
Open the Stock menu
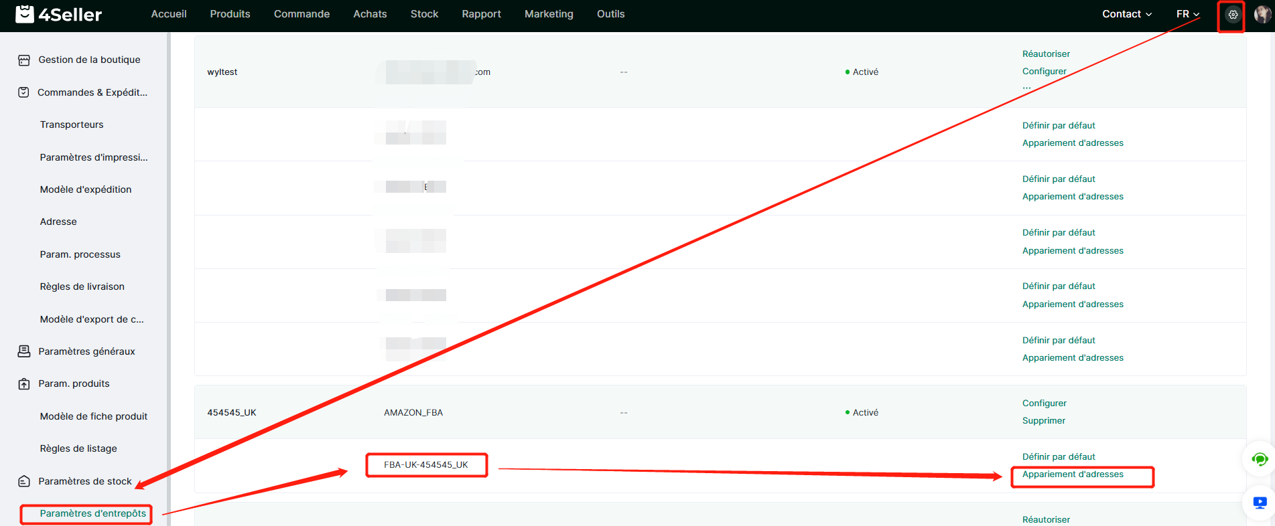pos(424,14)
